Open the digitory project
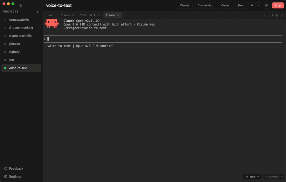Viewport: 286px width, 182px height. 21,52
